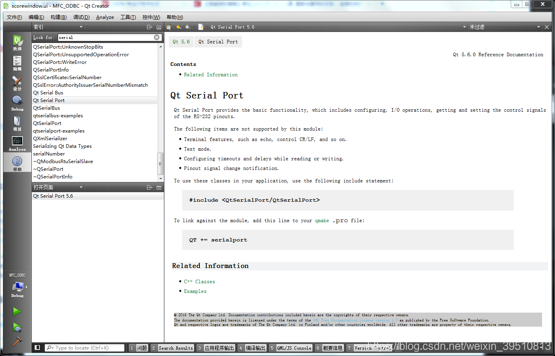
Task: Close the open pages panel
Action: click(159, 187)
